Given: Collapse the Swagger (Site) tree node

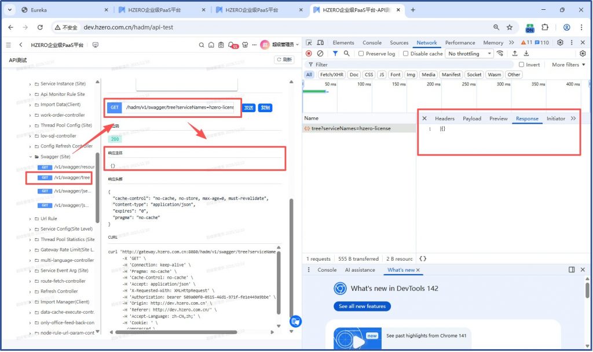Looking at the screenshot, I should 30,157.
